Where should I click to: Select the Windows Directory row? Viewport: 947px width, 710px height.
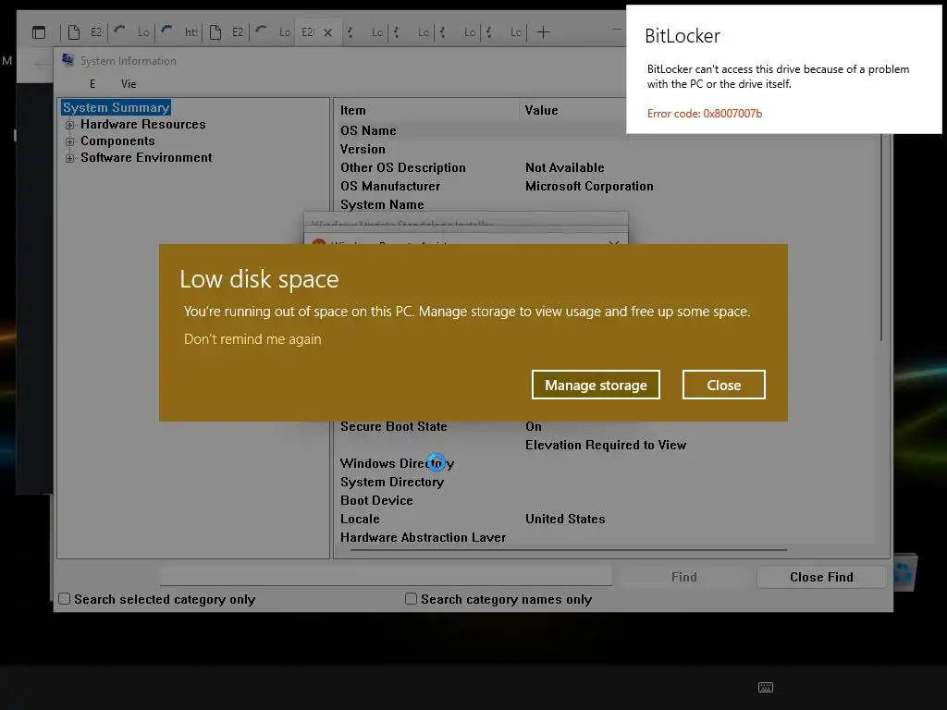[x=607, y=464]
